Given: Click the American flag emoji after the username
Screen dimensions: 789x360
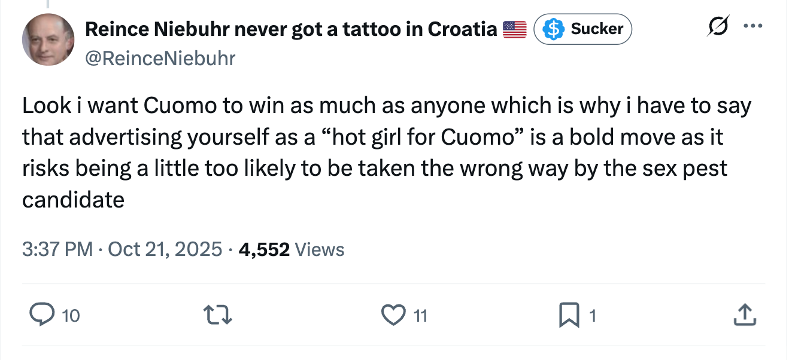Looking at the screenshot, I should 516,28.
